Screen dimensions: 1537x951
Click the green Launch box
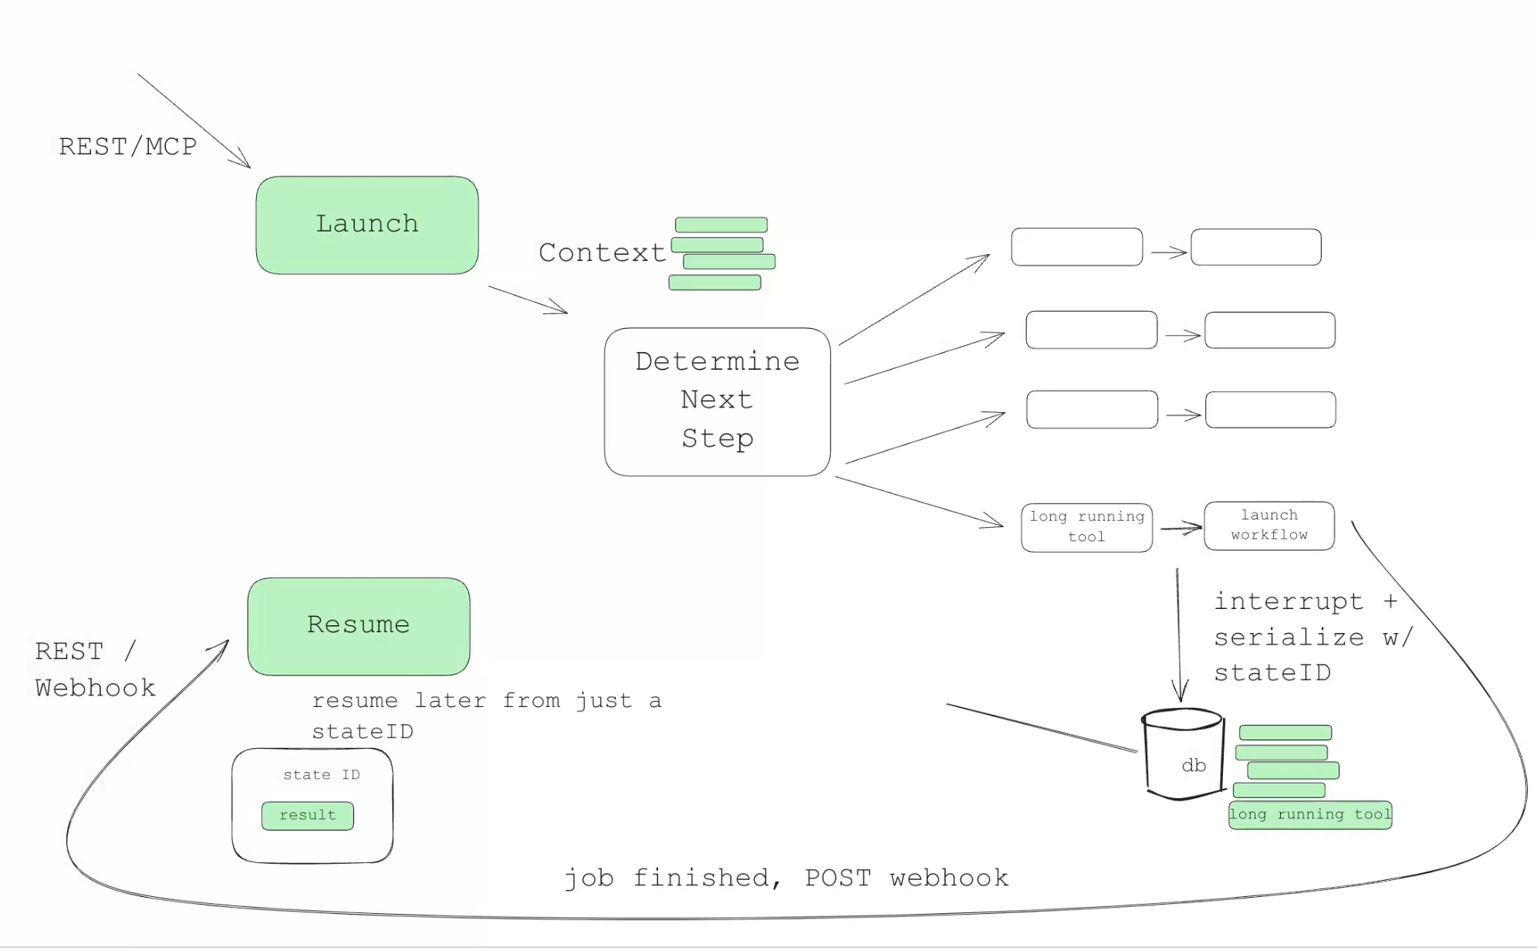click(x=367, y=225)
